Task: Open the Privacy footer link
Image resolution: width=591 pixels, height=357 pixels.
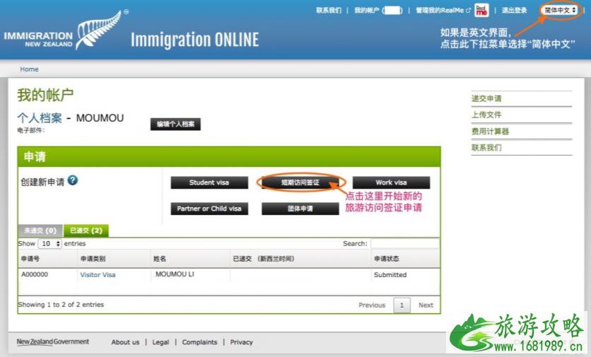Action: click(241, 342)
